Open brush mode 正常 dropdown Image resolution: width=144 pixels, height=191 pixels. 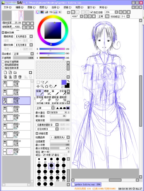[x=53, y=108]
